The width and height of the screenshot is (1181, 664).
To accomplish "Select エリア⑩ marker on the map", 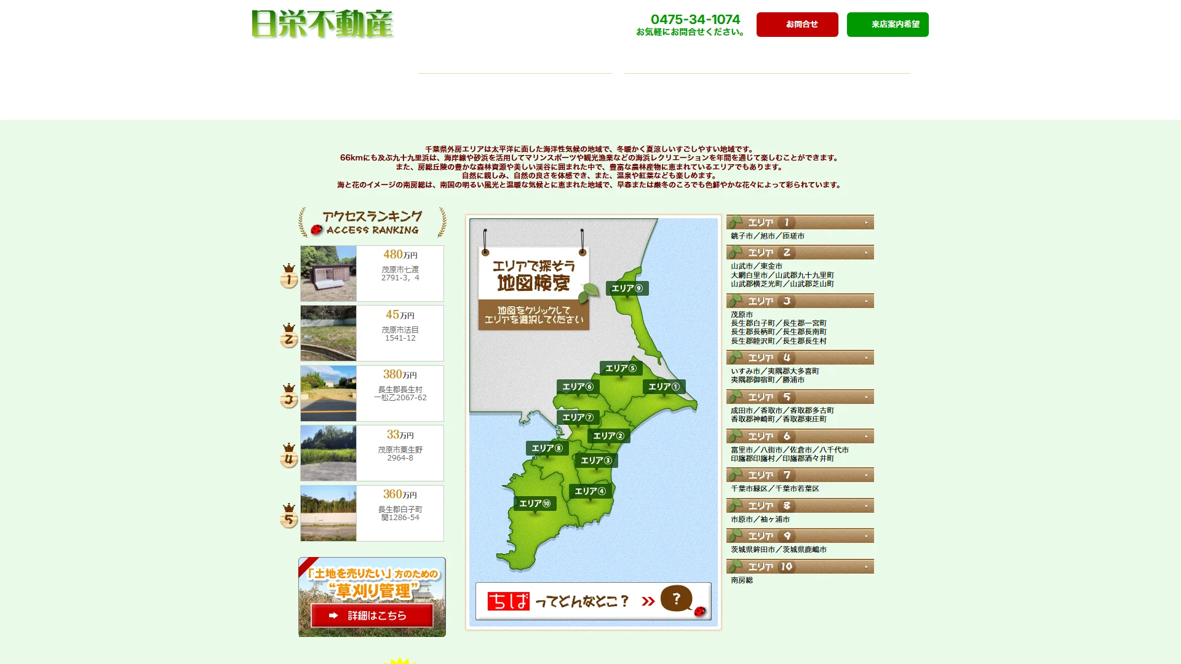I will coord(535,504).
